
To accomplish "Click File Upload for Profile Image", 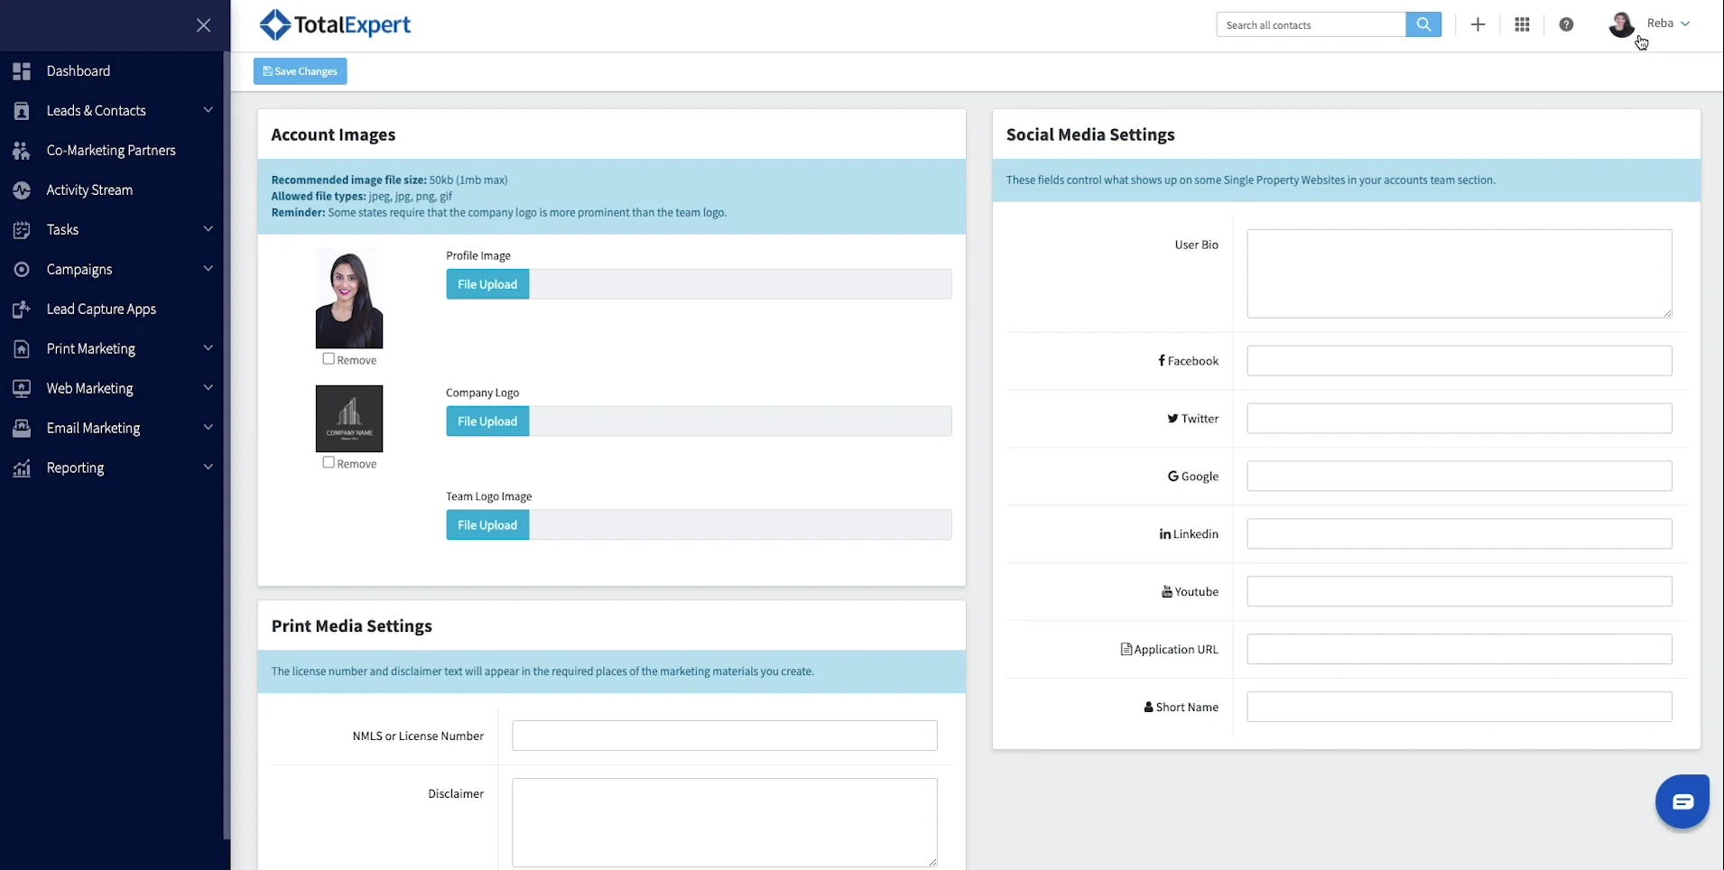I will pos(487,284).
